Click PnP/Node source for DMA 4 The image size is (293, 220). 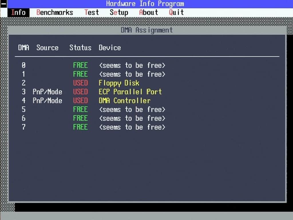click(47, 101)
